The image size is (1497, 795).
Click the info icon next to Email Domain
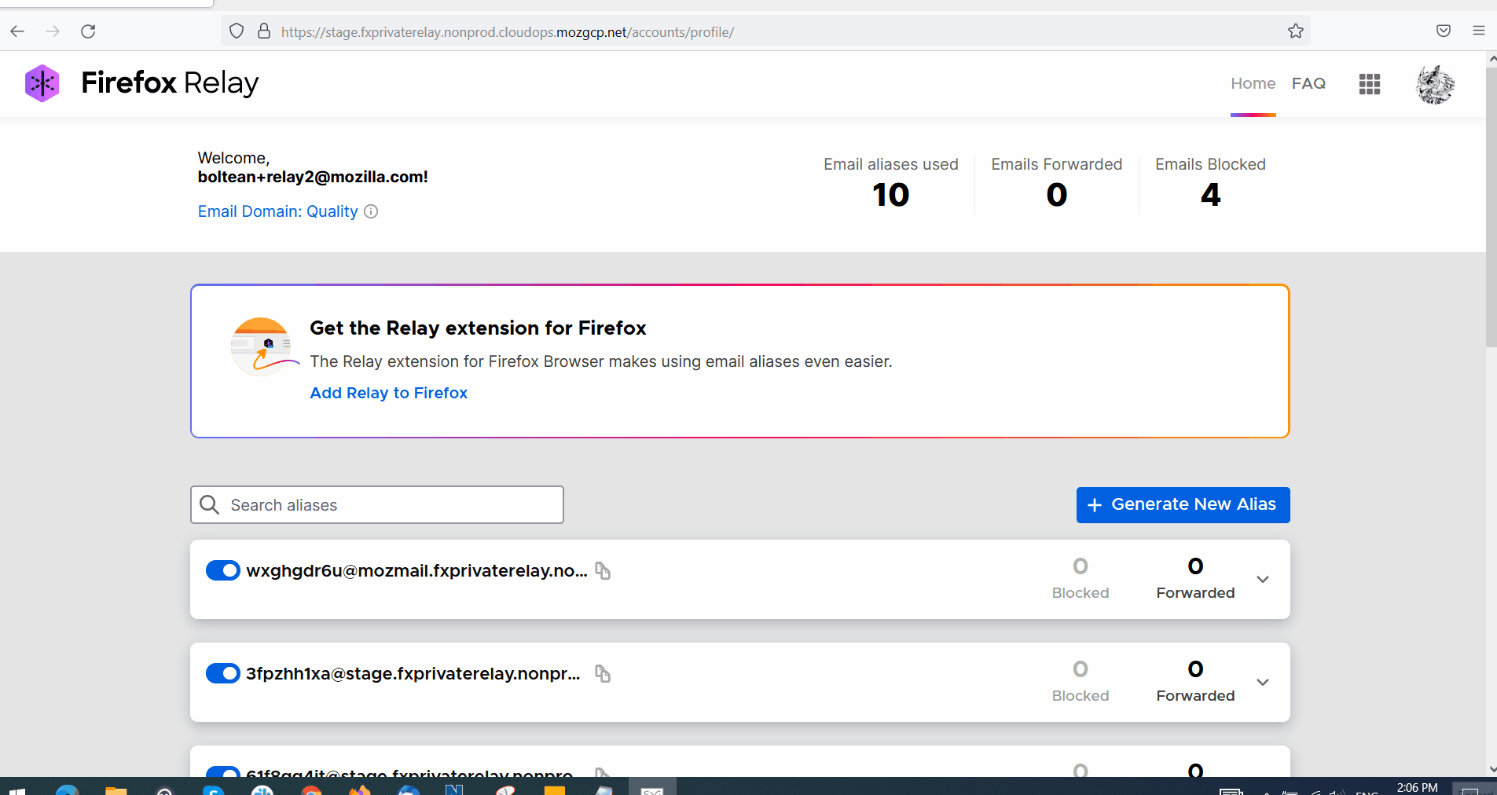pos(371,211)
